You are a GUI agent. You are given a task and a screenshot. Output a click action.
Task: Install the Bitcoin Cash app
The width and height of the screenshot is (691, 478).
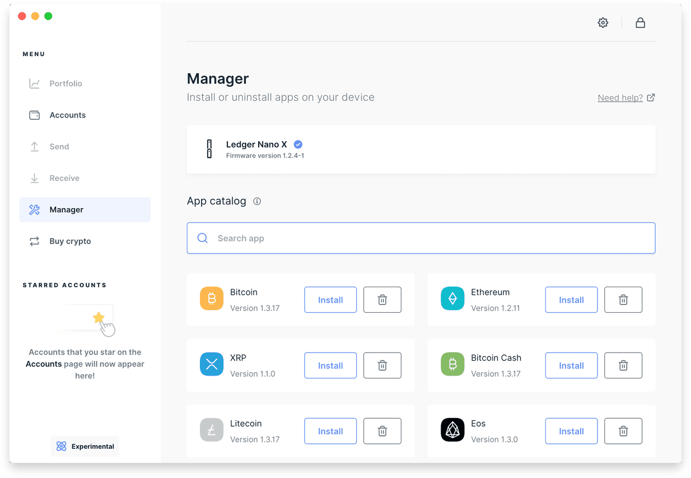pos(571,365)
